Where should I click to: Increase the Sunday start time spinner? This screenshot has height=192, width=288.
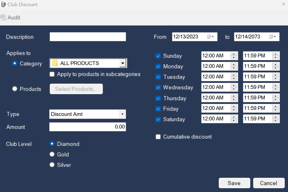[234, 54]
